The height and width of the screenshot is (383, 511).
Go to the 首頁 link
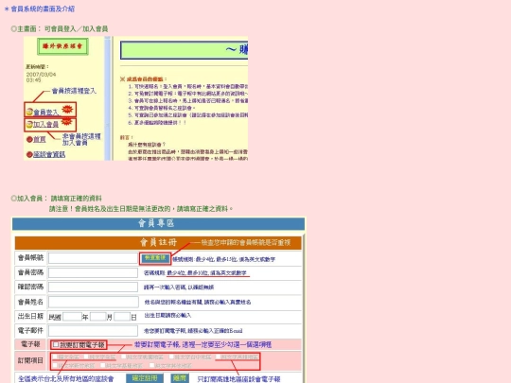pos(40,139)
